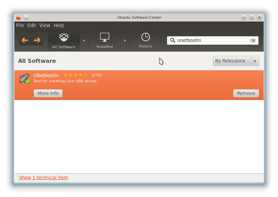Click the Remove button for UNetbootin

[246, 93]
